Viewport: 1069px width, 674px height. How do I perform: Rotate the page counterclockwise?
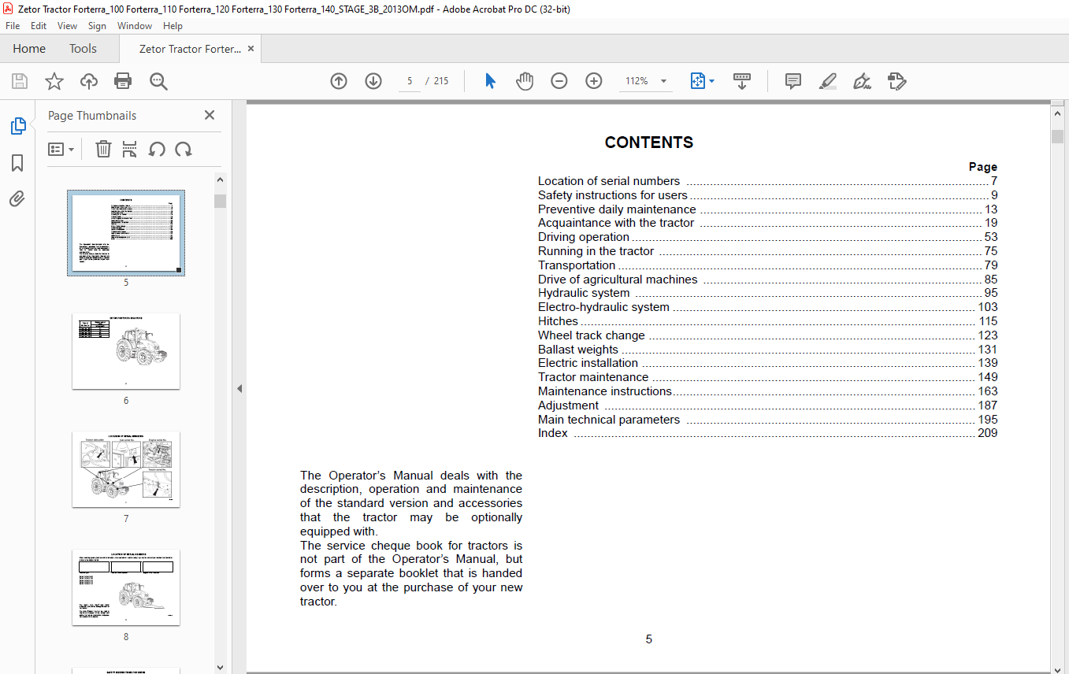(x=157, y=149)
